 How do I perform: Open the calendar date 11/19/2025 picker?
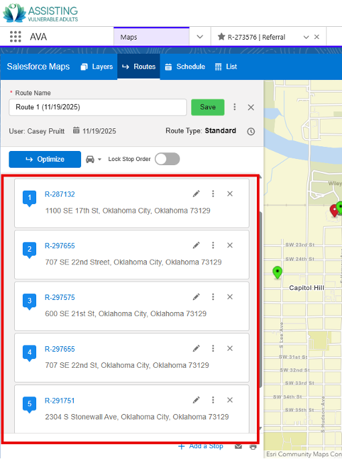click(x=95, y=131)
